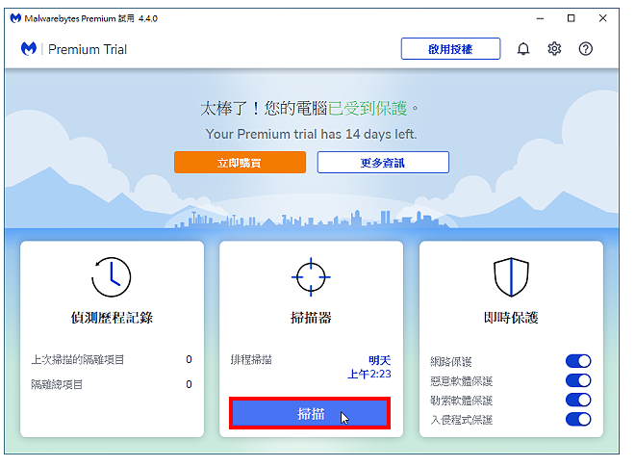This screenshot has width=635, height=467.
Task: Click the real-time protection shield icon
Action: [511, 277]
